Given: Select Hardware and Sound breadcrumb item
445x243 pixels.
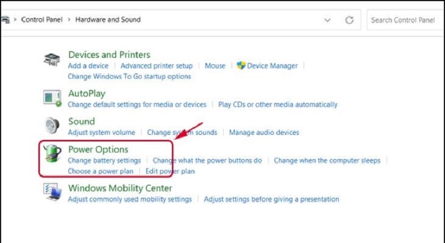Looking at the screenshot, I should (x=107, y=19).
